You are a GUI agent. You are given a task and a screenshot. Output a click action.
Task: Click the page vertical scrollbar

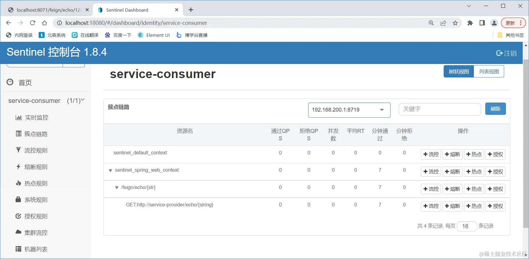click(x=526, y=144)
